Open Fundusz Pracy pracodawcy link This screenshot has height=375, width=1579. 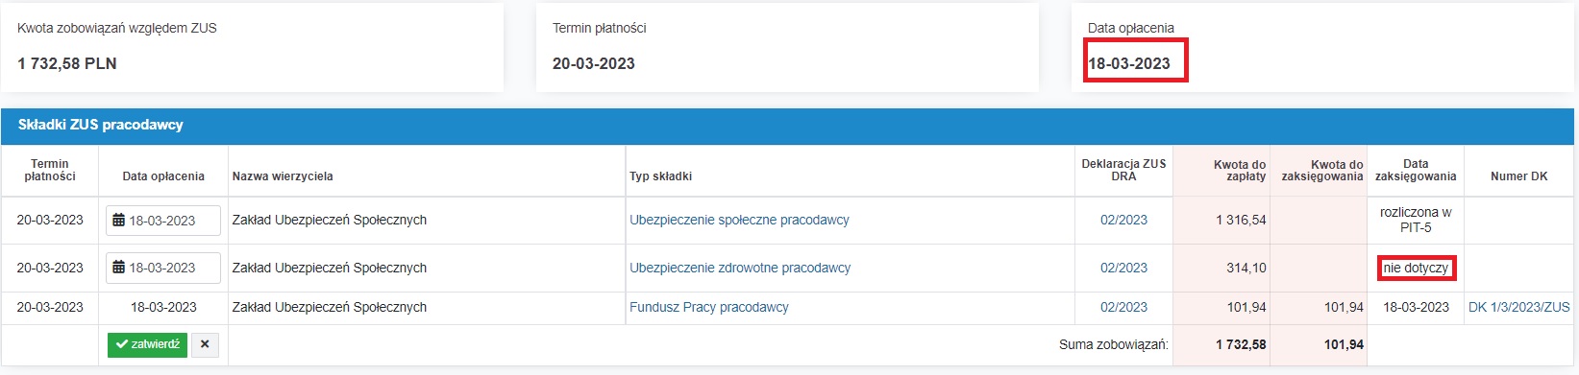(709, 307)
